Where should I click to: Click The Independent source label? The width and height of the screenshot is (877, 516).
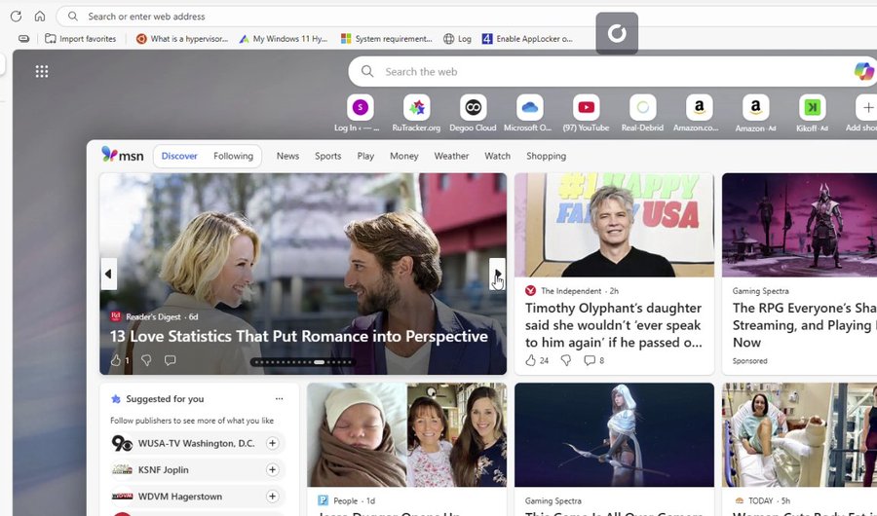click(x=571, y=291)
